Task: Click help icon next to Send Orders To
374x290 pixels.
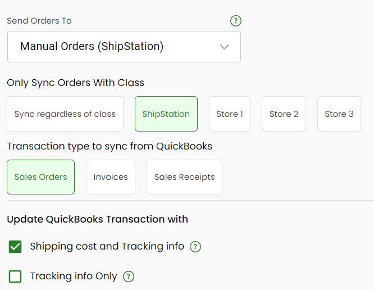Action: pos(236,21)
